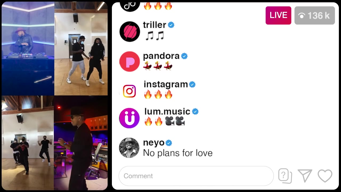Select the two dancers video tile
The image size is (341, 192).
pyautogui.click(x=81, y=49)
